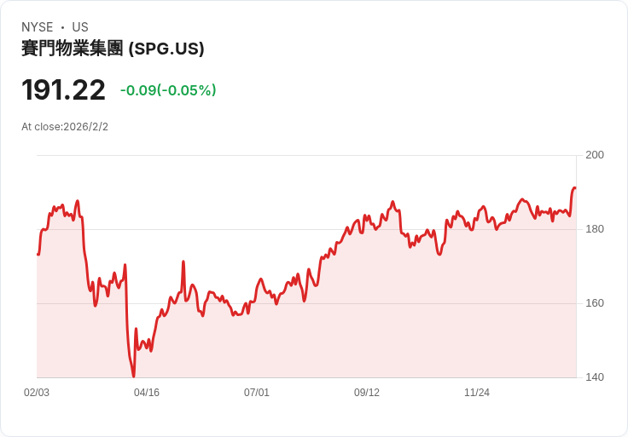
Task: Click the latest price point at chart end
Action: click(x=575, y=187)
